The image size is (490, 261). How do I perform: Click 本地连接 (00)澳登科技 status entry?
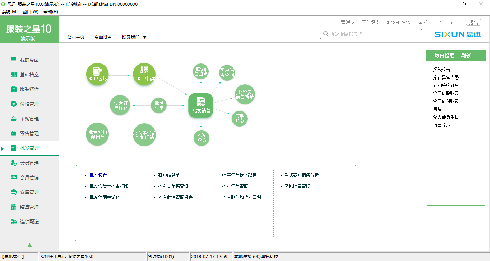coord(256,256)
